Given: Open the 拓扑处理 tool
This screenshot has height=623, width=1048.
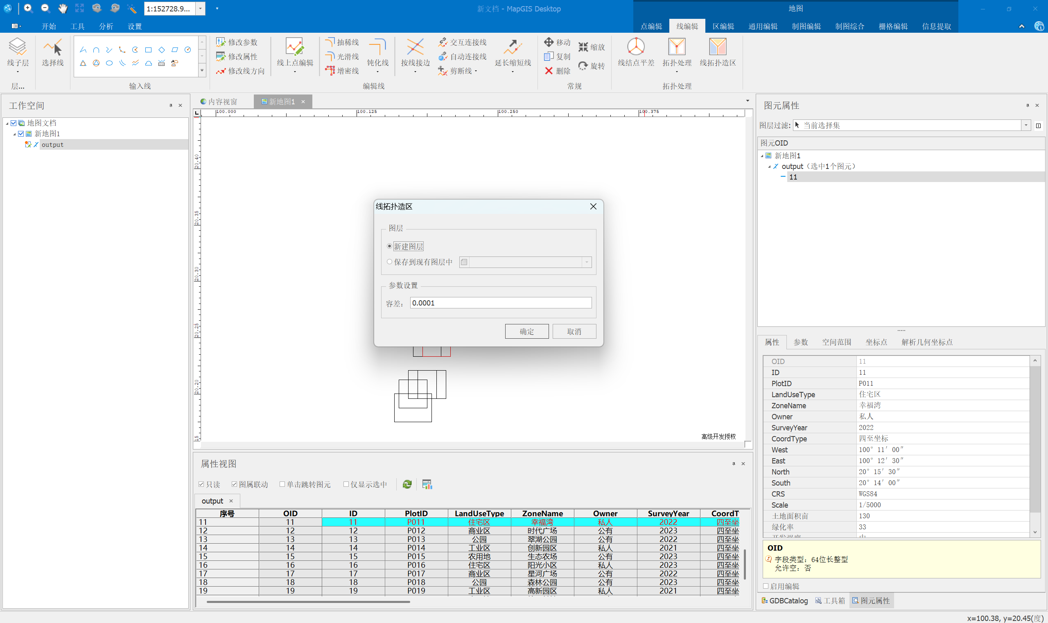Looking at the screenshot, I should click(x=677, y=47).
